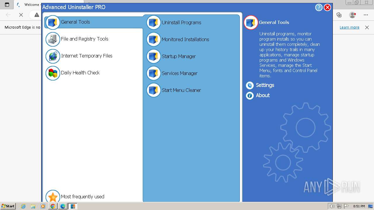
Task: Select Most frequently used label
Action: (x=82, y=197)
